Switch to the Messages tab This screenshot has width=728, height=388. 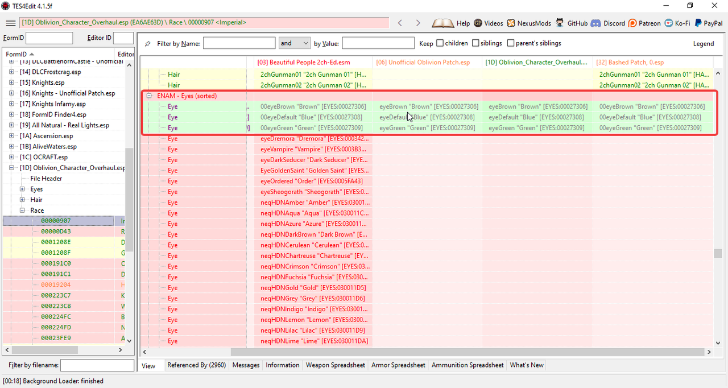(x=246, y=365)
